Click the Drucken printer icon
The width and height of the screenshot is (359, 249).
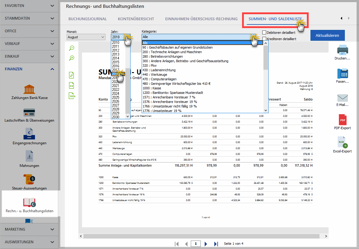tap(342, 50)
